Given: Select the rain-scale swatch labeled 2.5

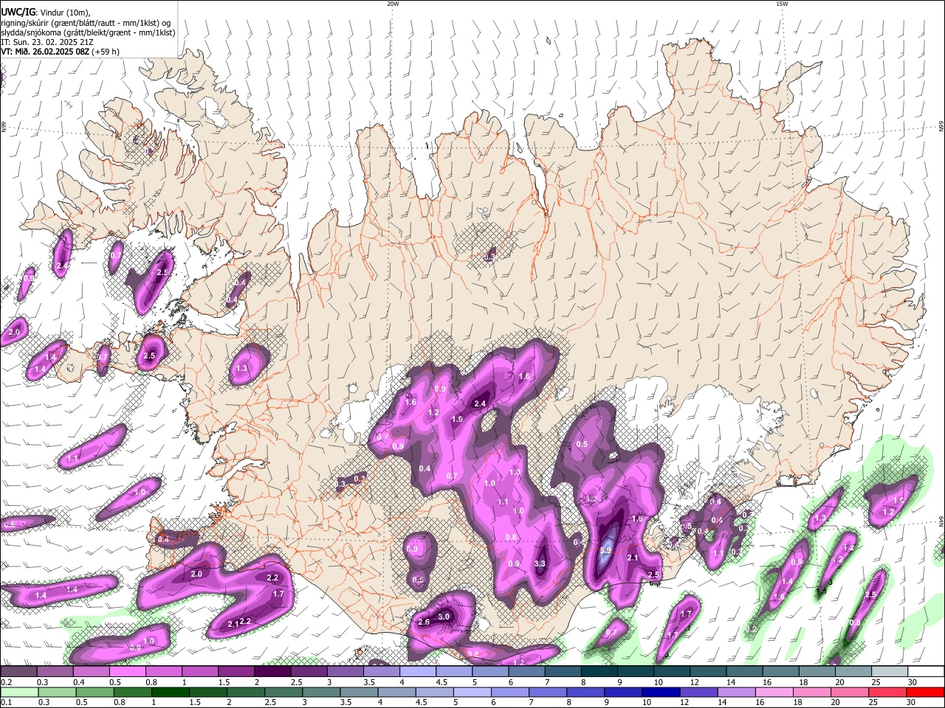Looking at the screenshot, I should pyautogui.click(x=283, y=693).
